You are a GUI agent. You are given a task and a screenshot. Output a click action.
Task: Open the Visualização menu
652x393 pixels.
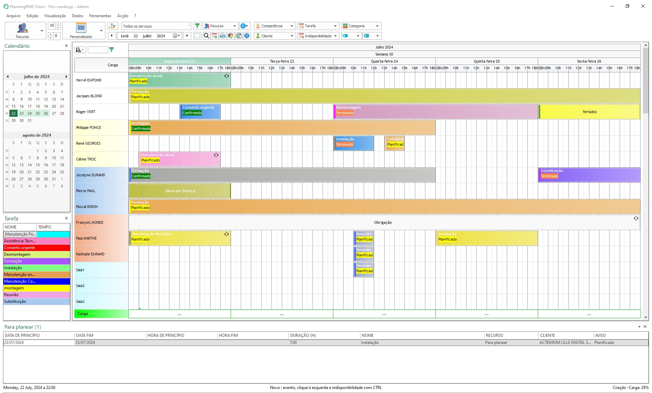pos(55,16)
